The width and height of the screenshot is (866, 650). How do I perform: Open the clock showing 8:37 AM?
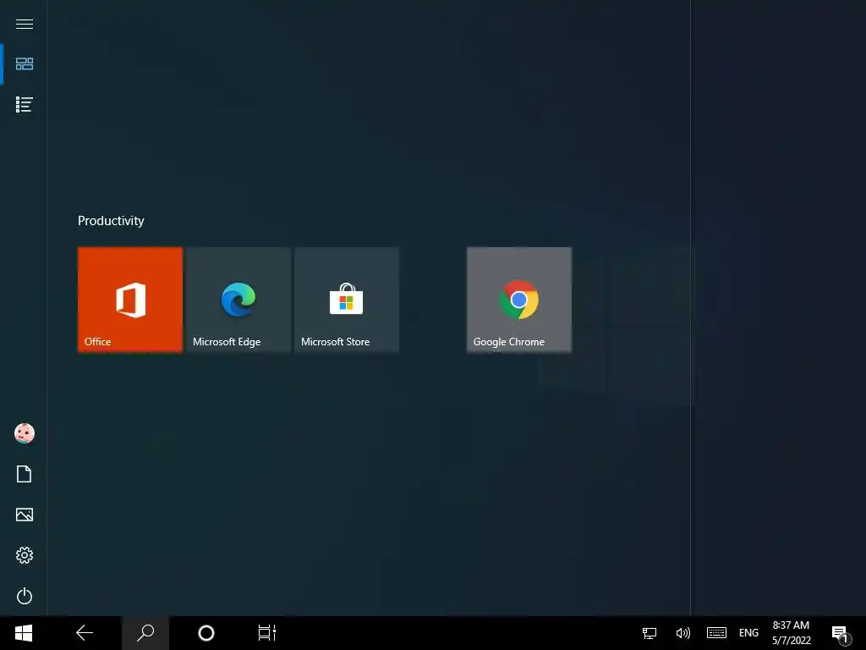tap(791, 633)
